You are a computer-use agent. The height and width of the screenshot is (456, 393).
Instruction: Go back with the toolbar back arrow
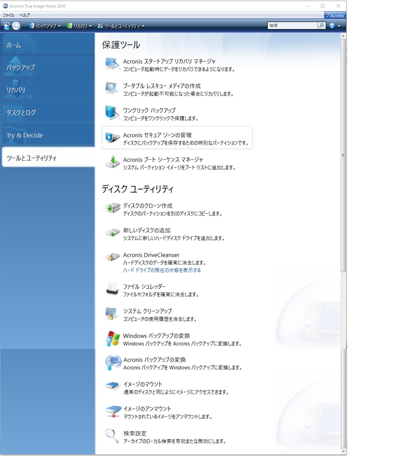point(6,26)
